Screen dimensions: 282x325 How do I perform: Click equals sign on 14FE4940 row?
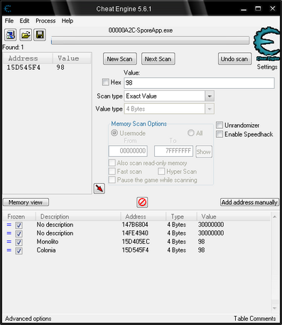point(9,233)
